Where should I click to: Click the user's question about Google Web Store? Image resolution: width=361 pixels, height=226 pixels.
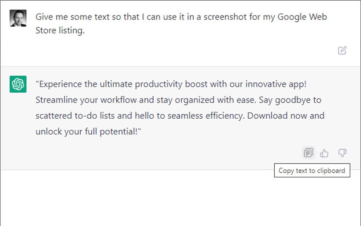point(180,23)
